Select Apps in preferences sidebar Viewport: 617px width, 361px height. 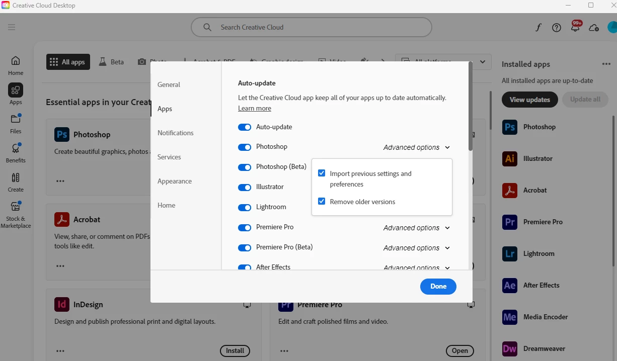pos(165,109)
